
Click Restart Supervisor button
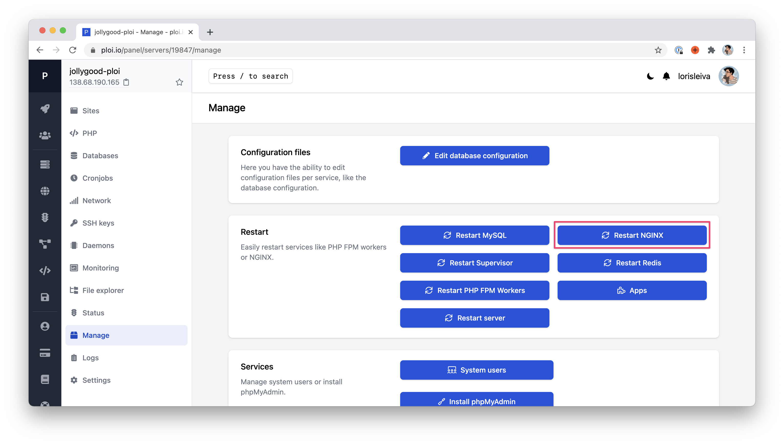(475, 263)
